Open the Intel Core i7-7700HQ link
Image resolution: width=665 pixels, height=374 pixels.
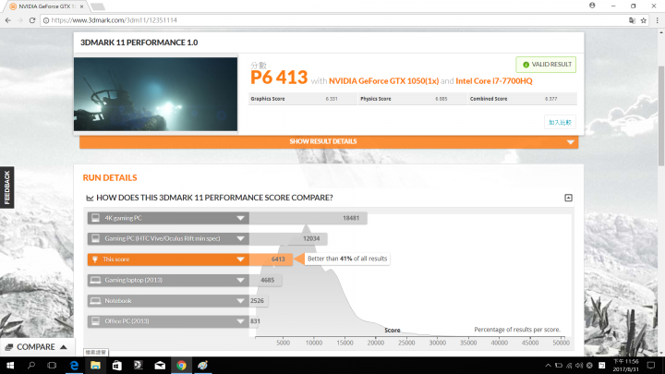click(494, 81)
